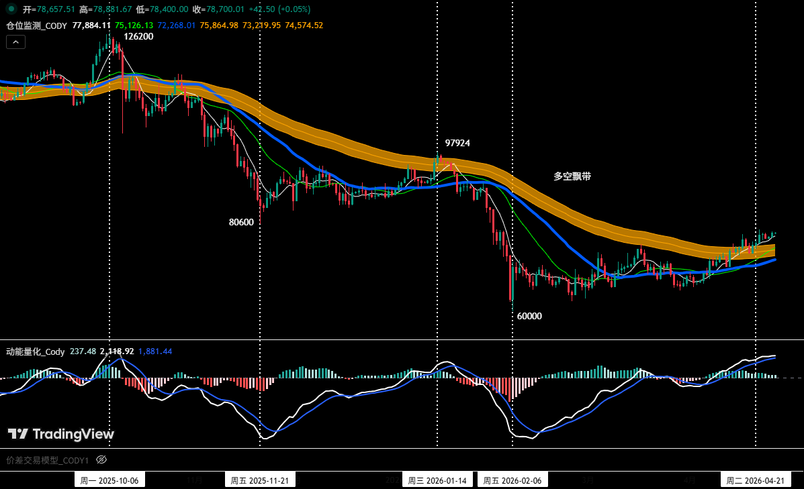Click the 周二 2026-04-21 date marker
This screenshot has width=804, height=489.
click(x=755, y=480)
